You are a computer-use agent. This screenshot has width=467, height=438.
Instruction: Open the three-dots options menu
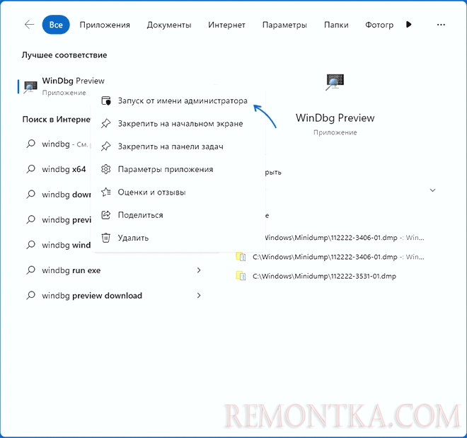pos(441,25)
